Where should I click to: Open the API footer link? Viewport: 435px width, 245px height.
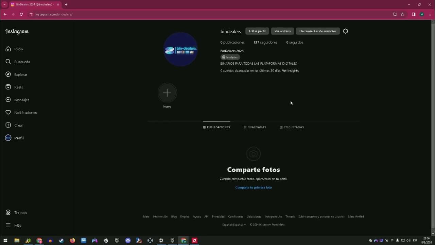click(x=206, y=216)
